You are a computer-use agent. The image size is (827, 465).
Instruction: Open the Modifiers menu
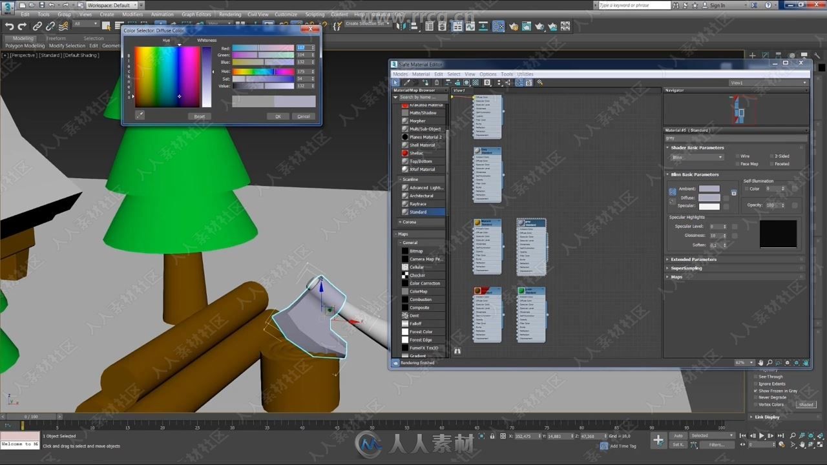coord(132,14)
